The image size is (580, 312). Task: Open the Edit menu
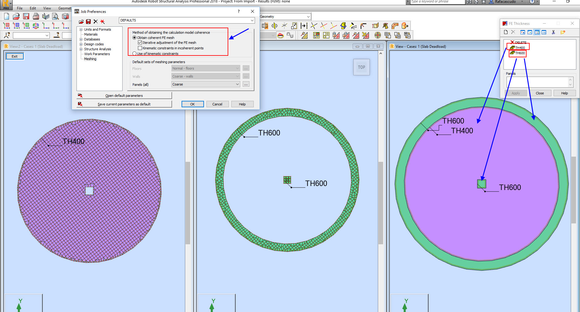[33, 8]
